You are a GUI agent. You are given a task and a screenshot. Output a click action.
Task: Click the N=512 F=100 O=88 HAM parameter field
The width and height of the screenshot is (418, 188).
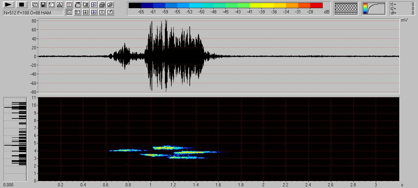pyautogui.click(x=33, y=13)
